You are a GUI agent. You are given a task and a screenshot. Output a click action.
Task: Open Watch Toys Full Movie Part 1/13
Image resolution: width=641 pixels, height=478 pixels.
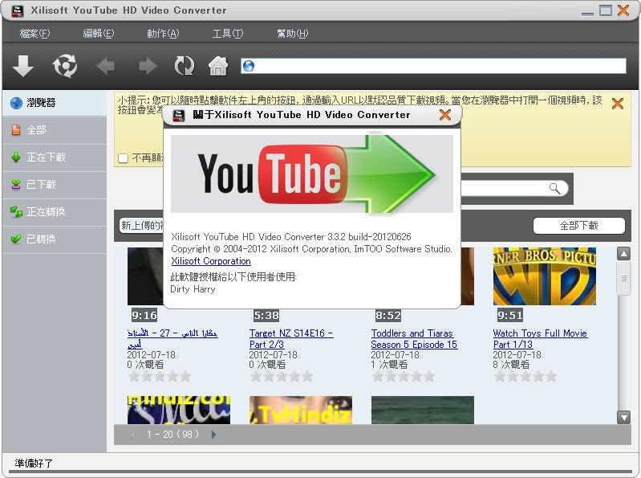(540, 339)
